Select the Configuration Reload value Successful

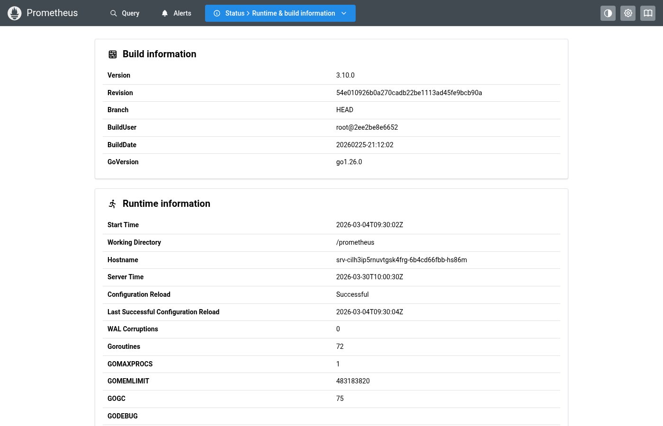click(352, 294)
